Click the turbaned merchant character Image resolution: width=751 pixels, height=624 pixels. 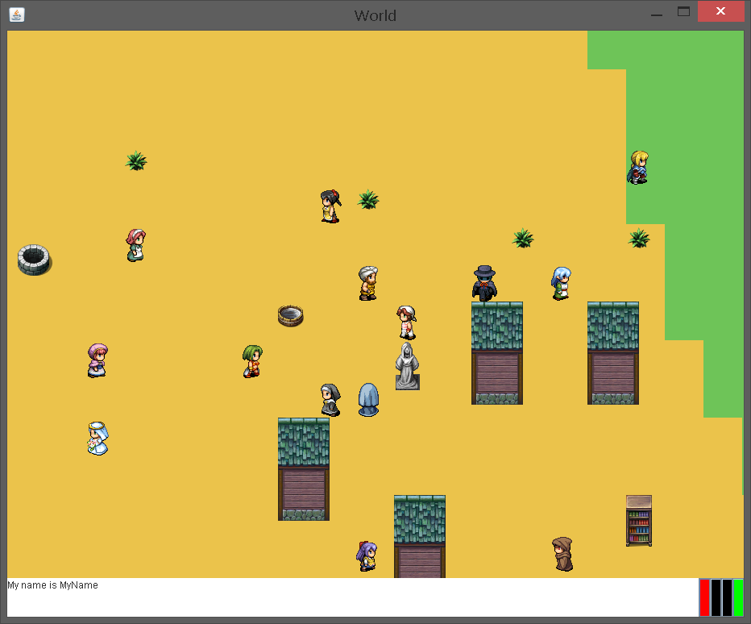[368, 283]
